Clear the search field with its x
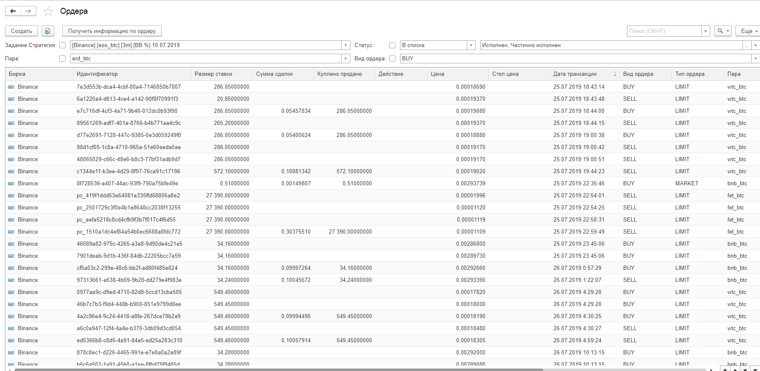 [x=705, y=31]
